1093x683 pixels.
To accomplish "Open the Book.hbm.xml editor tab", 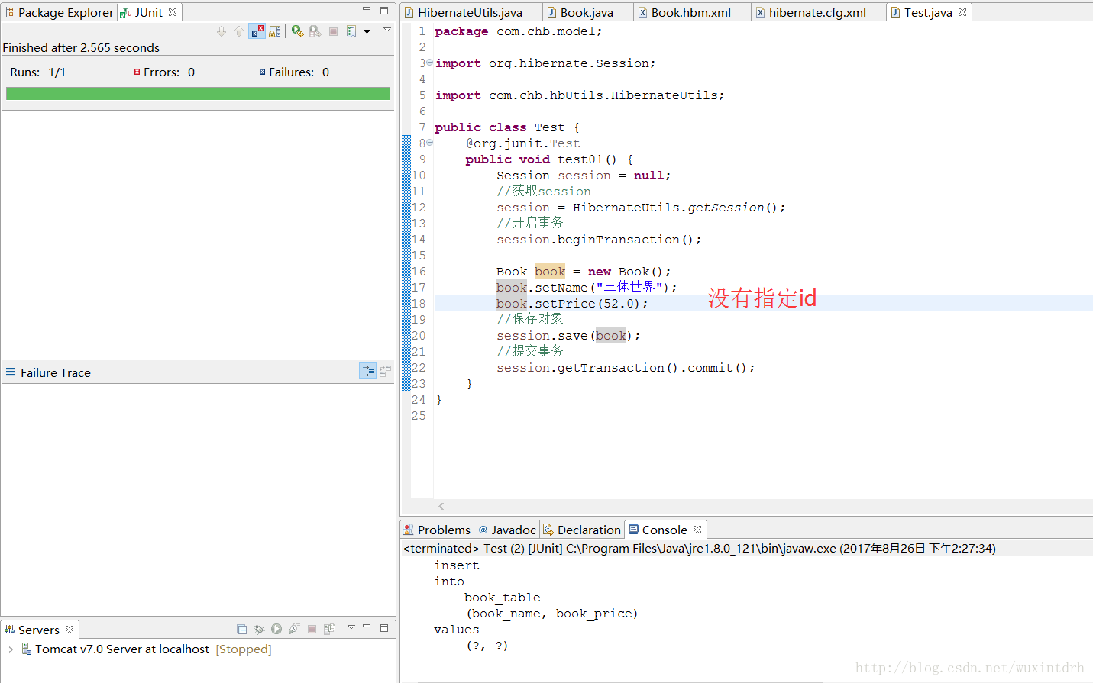I will click(x=691, y=12).
